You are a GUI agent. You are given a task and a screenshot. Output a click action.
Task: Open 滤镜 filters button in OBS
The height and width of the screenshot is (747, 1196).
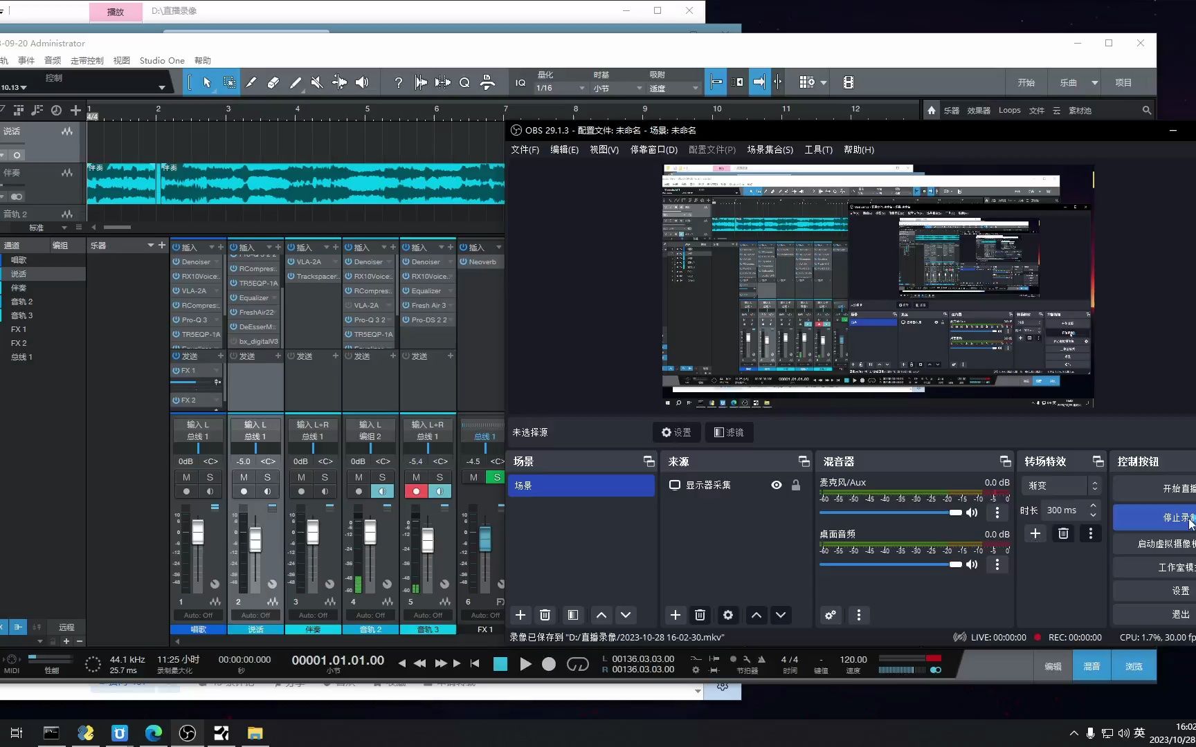(729, 432)
